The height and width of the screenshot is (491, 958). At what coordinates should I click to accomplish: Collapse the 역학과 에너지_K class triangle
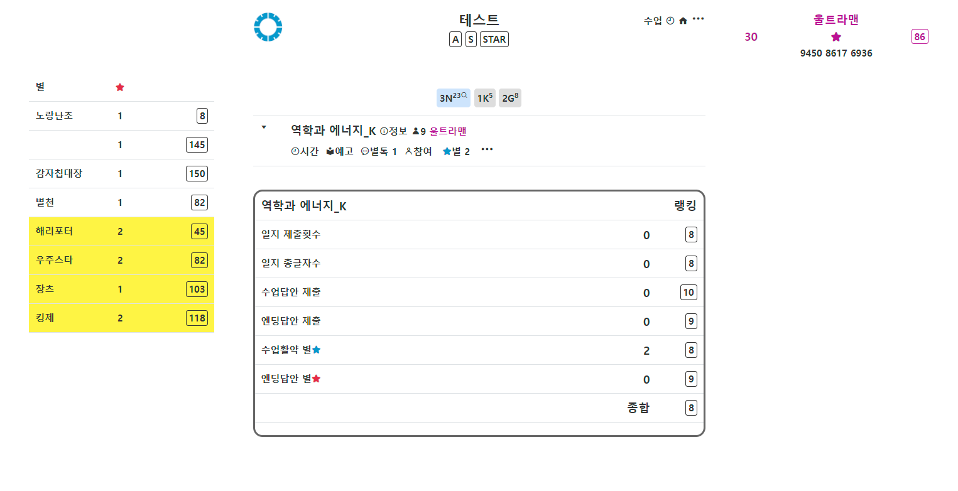(264, 127)
